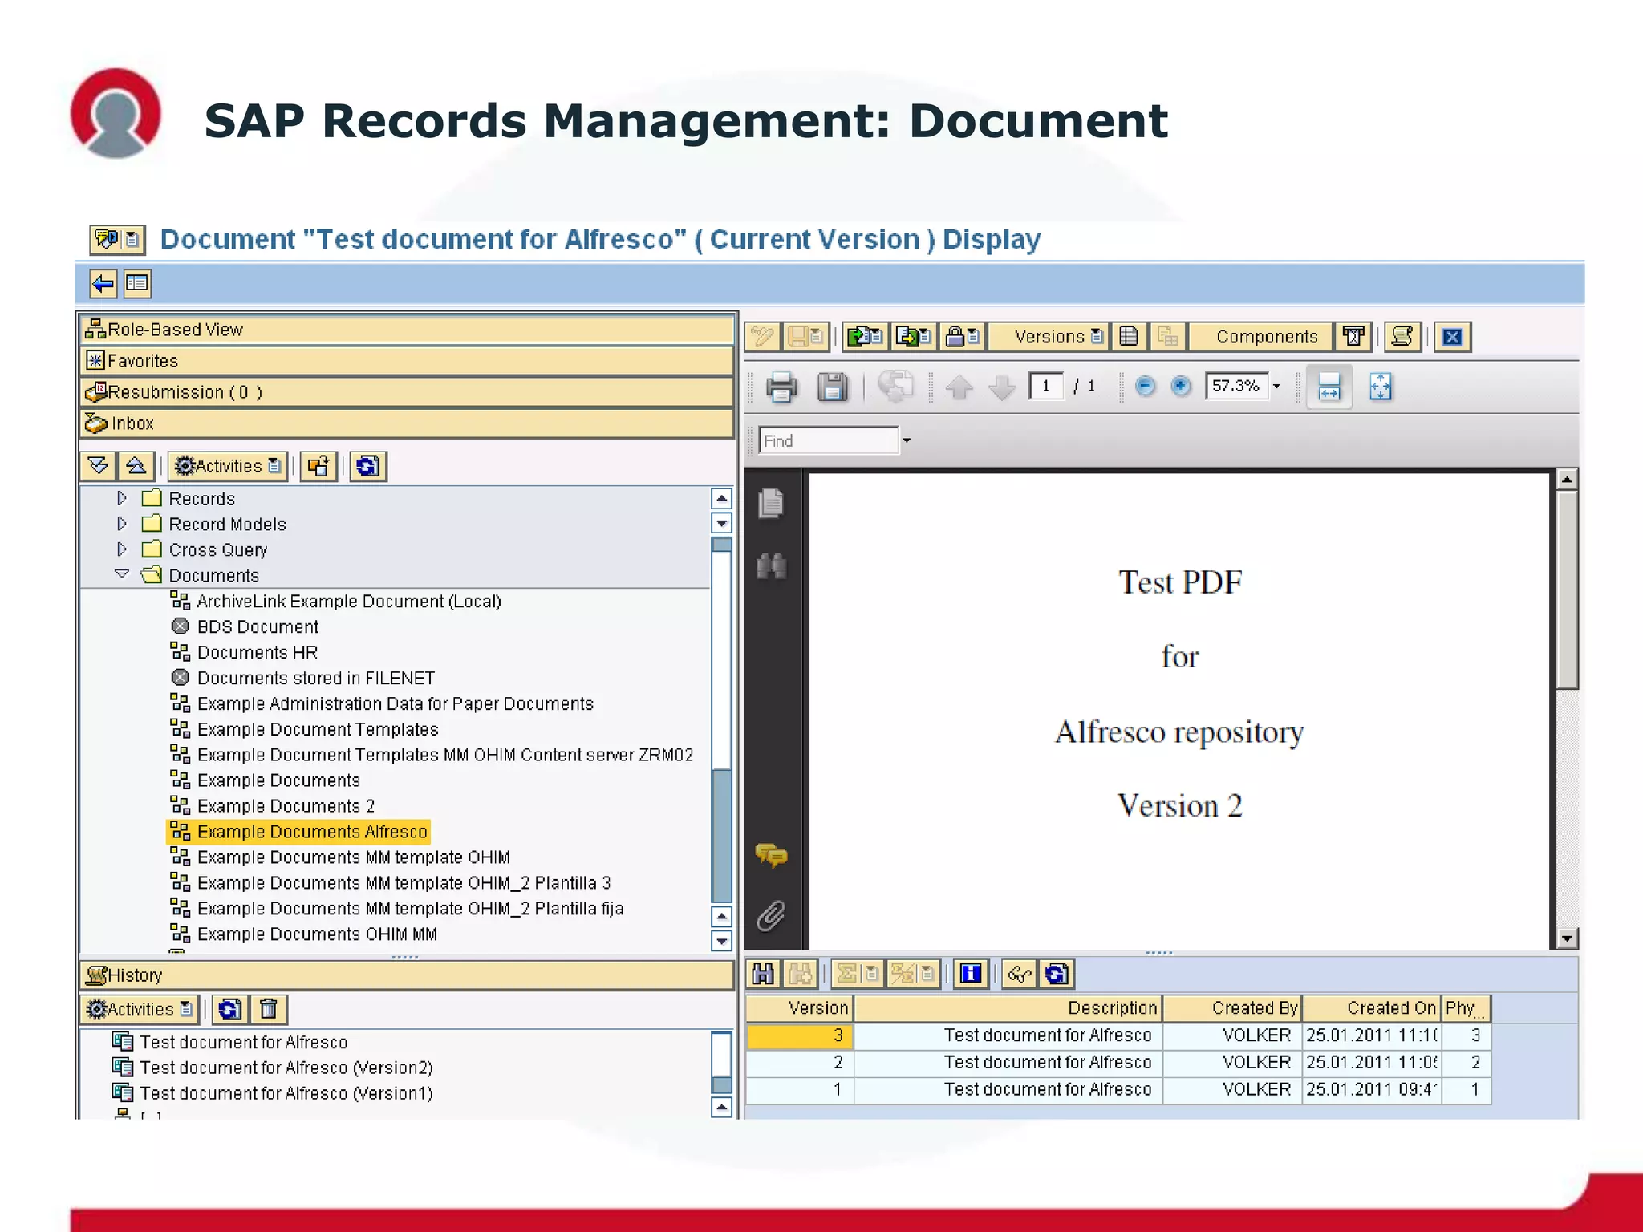Click the PDF zoom in plus icon
This screenshot has width=1643, height=1232.
[1180, 387]
